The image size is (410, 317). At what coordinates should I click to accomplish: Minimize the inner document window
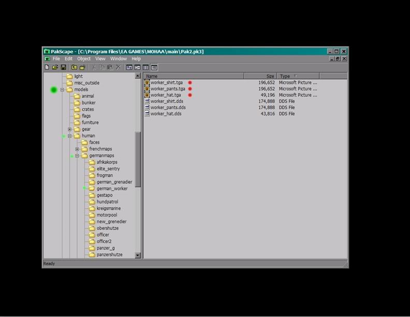332,59
